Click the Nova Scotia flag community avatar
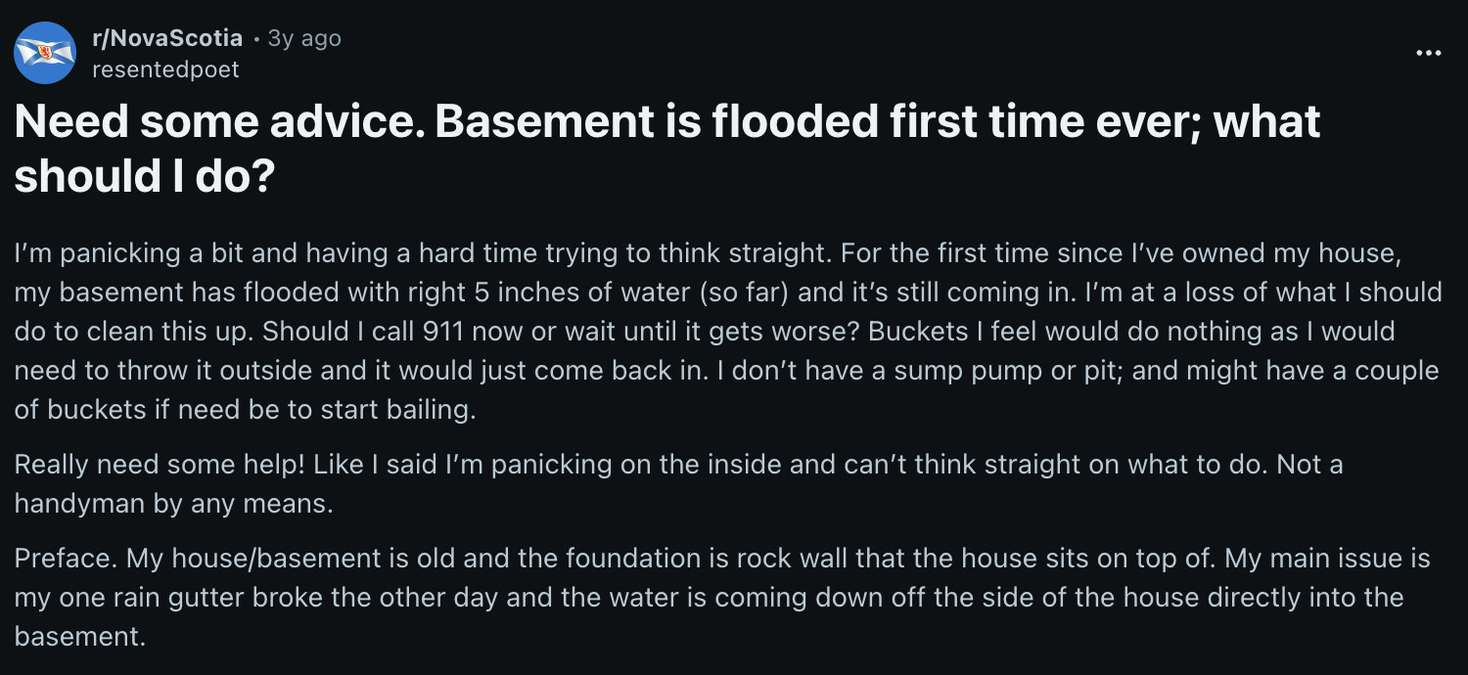The width and height of the screenshot is (1468, 675). click(x=45, y=53)
